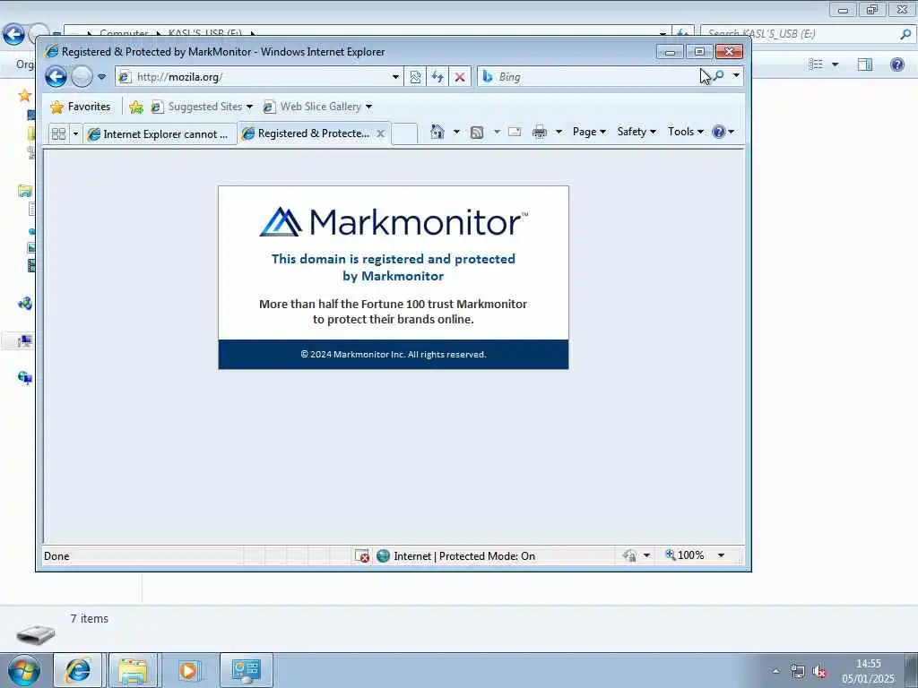Open the Favorites button

click(81, 107)
